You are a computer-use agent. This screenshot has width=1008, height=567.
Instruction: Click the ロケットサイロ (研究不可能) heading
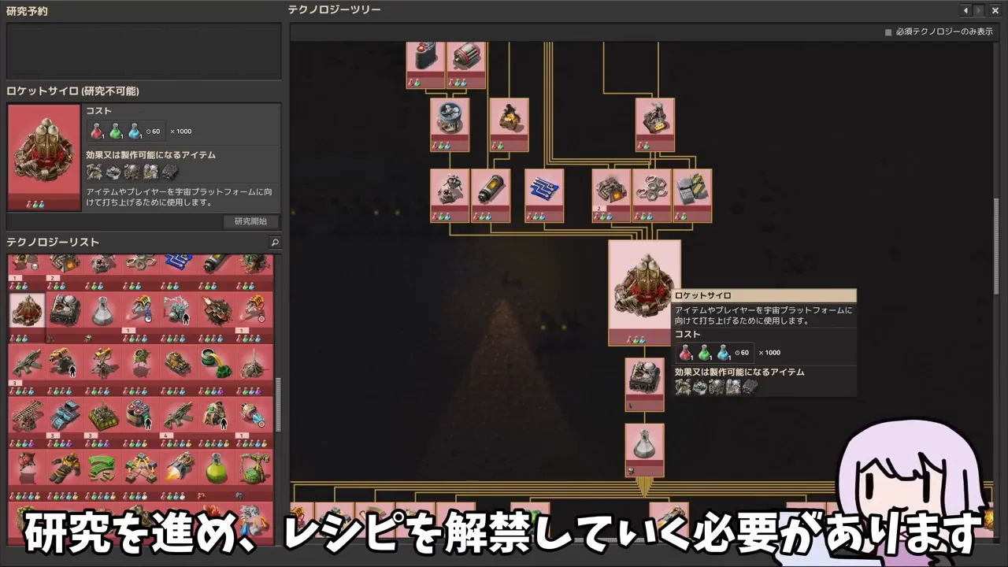click(x=72, y=91)
